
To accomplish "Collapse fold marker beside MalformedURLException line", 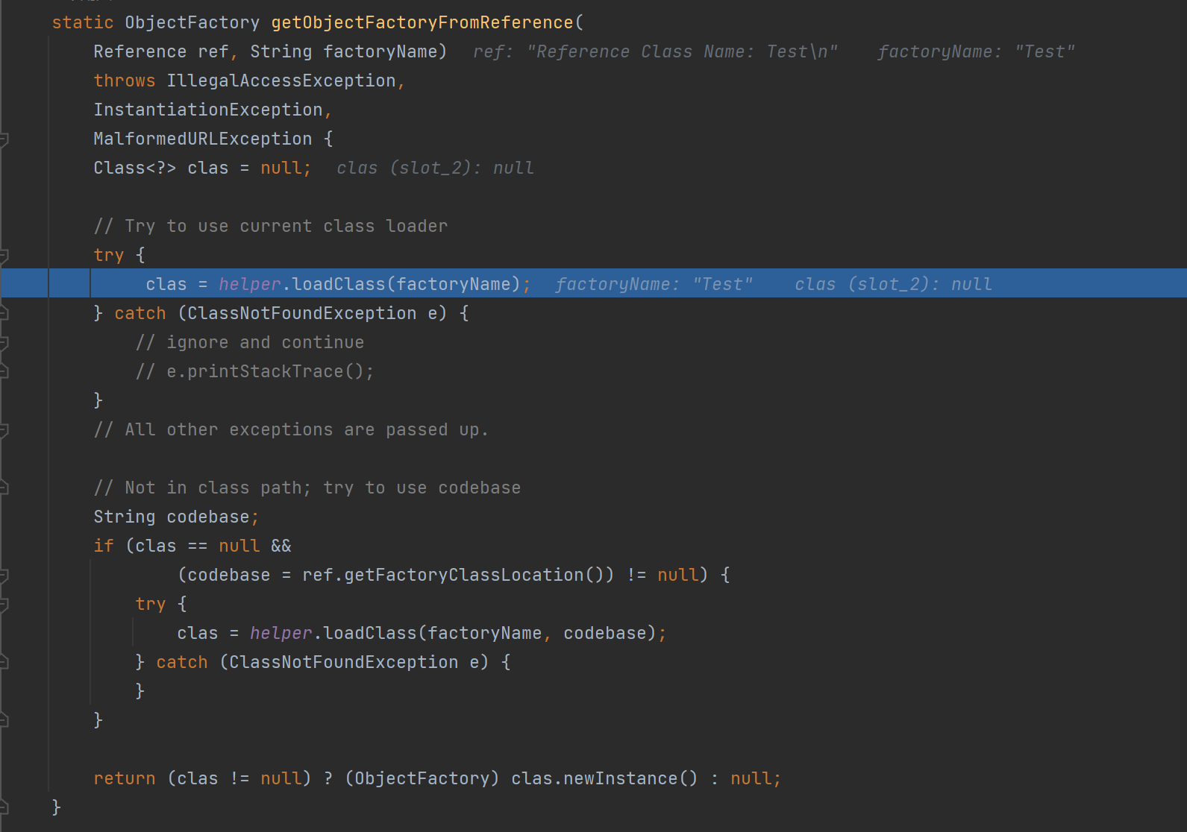I will pos(4,139).
